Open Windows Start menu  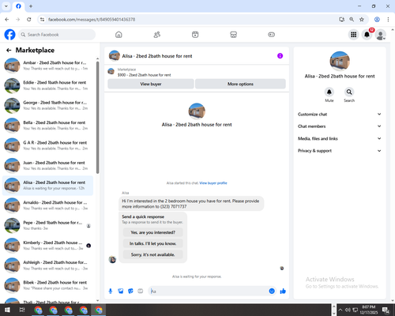point(7,310)
